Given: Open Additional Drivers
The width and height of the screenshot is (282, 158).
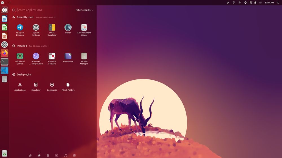Looking at the screenshot, I should [x=20, y=58].
